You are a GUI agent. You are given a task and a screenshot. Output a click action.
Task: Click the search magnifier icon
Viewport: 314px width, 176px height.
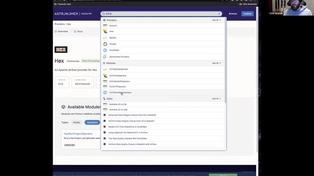pos(104,14)
